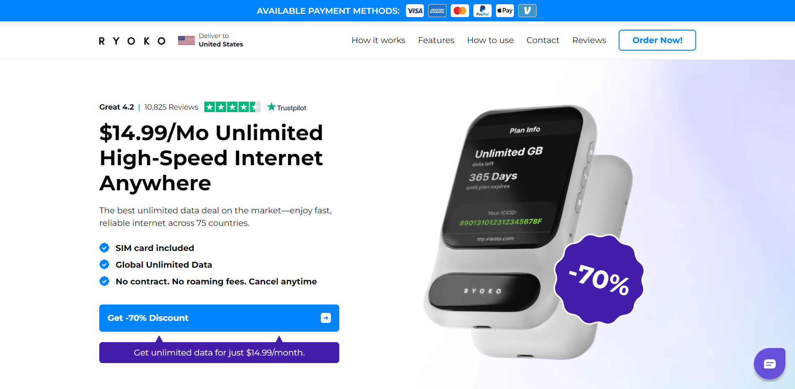Click the Mastercard logo icon
Image resolution: width=795 pixels, height=389 pixels.
(460, 11)
